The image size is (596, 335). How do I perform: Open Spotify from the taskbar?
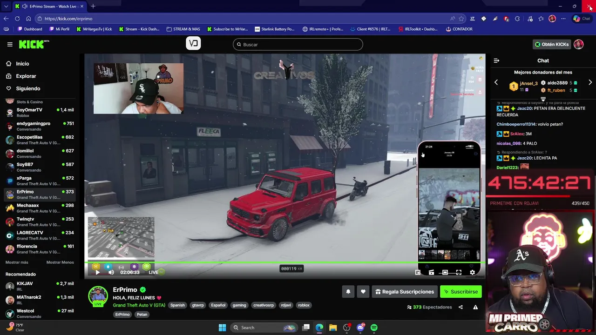pyautogui.click(x=374, y=328)
